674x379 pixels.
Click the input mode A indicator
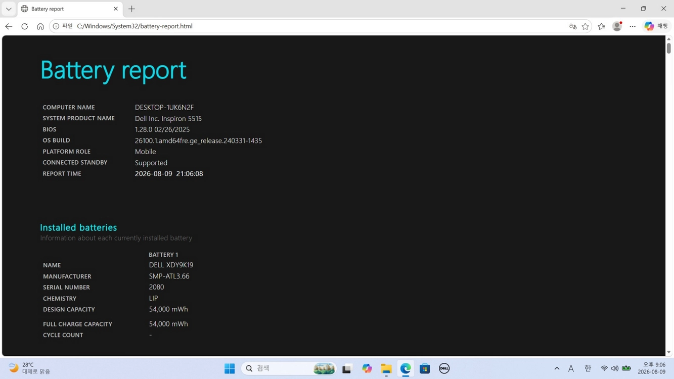click(571, 368)
